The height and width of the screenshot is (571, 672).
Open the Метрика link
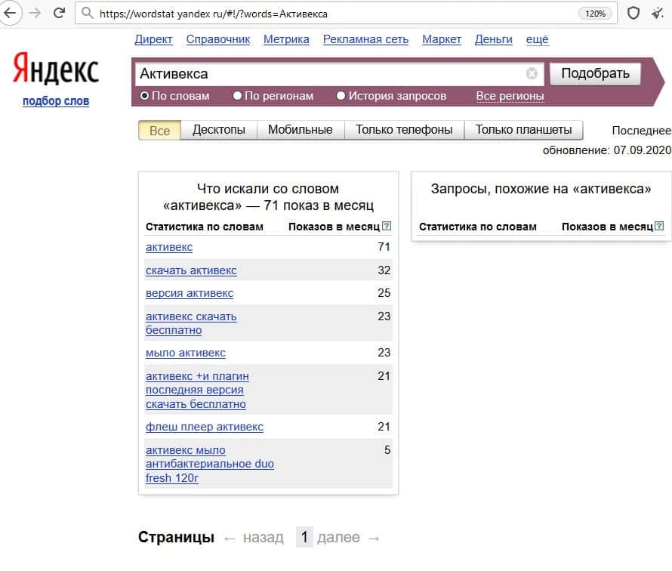click(286, 39)
